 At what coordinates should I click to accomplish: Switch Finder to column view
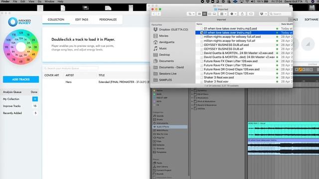pos(209,14)
